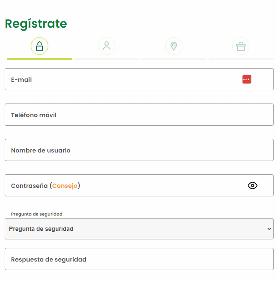
Task: Click the green progress bar under the padlock
Action: 39,59
